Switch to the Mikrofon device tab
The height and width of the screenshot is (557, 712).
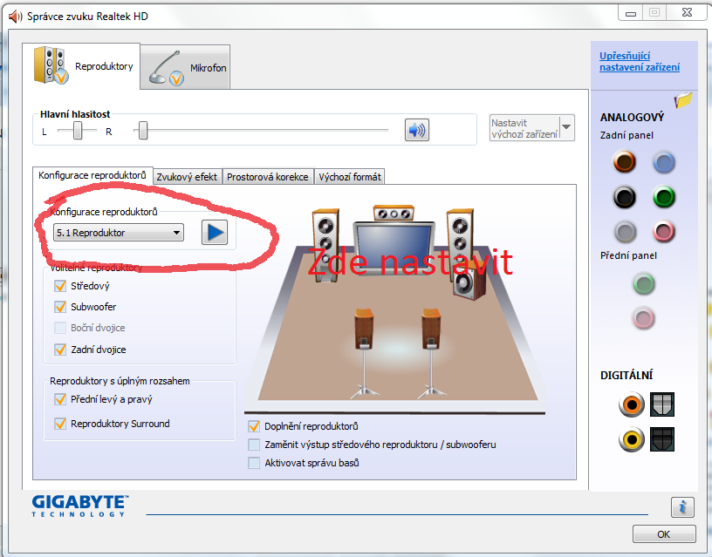(x=185, y=68)
